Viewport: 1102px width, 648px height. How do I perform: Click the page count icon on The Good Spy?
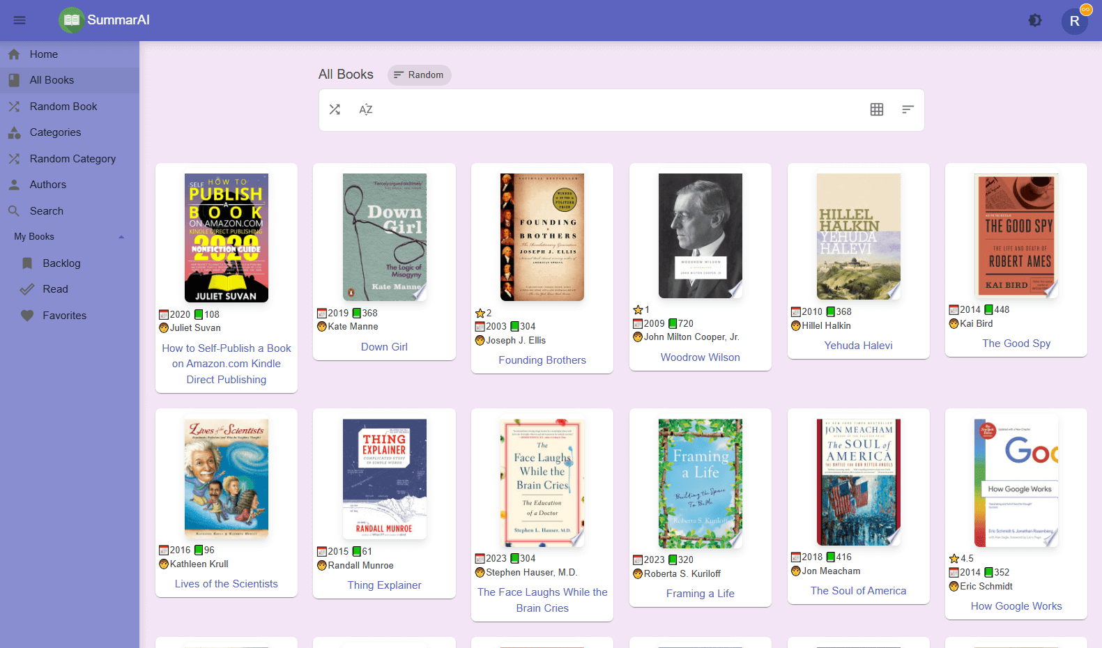click(988, 310)
